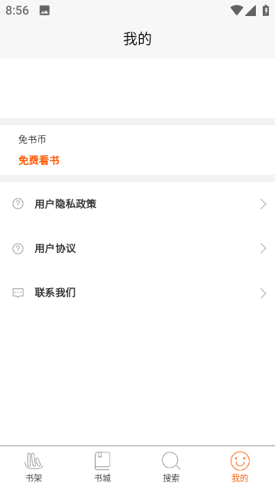Click the question mark icon beside 用户协议
275x489 pixels.
pyautogui.click(x=18, y=249)
